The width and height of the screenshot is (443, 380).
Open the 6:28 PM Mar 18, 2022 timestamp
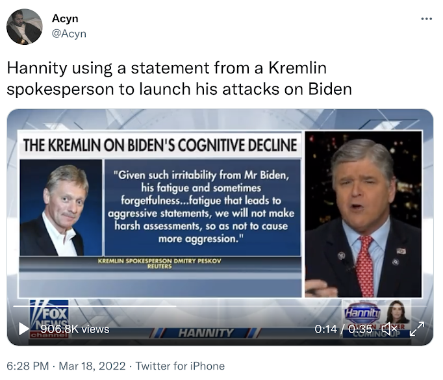tap(66, 366)
